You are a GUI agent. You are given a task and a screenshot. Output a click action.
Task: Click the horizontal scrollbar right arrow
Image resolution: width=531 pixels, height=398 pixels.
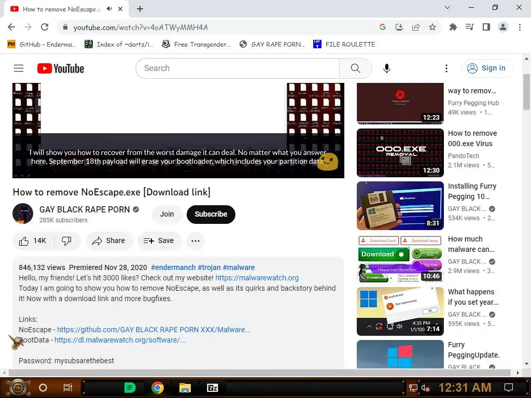click(x=518, y=373)
